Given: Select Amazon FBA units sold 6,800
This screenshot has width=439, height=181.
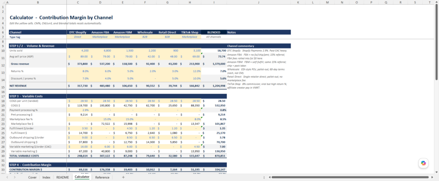Looking at the screenshot, I should tap(100, 51).
